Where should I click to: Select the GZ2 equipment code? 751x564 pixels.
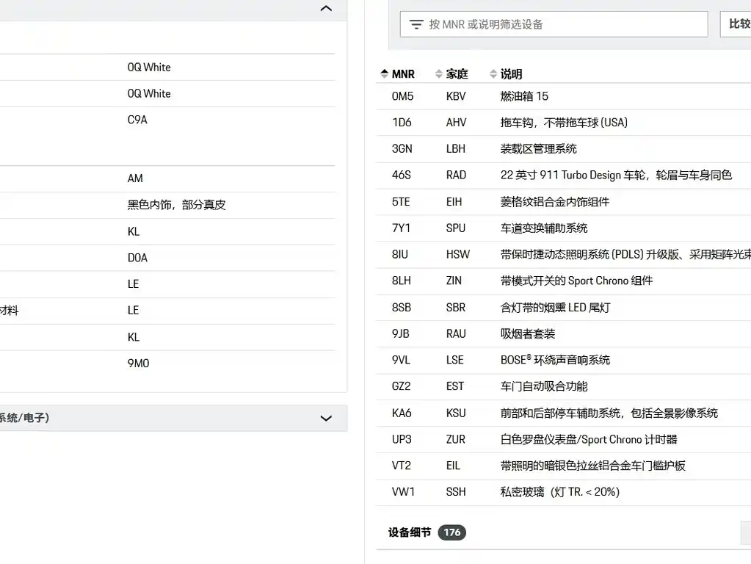402,386
